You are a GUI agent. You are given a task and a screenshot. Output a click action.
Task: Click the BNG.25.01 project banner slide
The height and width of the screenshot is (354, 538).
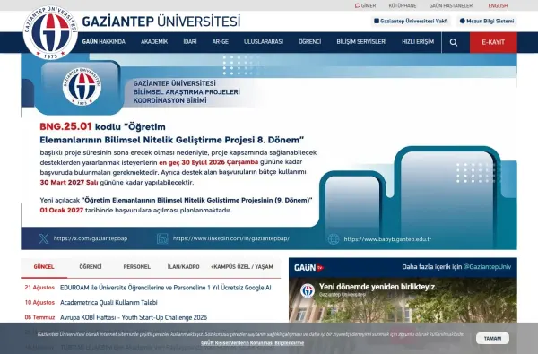(269, 151)
